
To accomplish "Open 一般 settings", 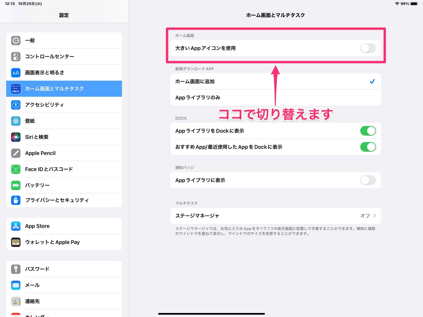I will pyautogui.click(x=64, y=41).
